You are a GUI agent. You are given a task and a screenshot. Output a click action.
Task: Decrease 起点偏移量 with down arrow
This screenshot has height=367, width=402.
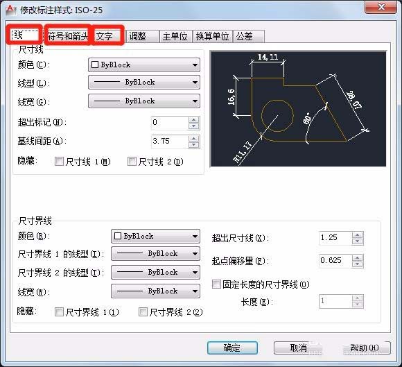[358, 264]
